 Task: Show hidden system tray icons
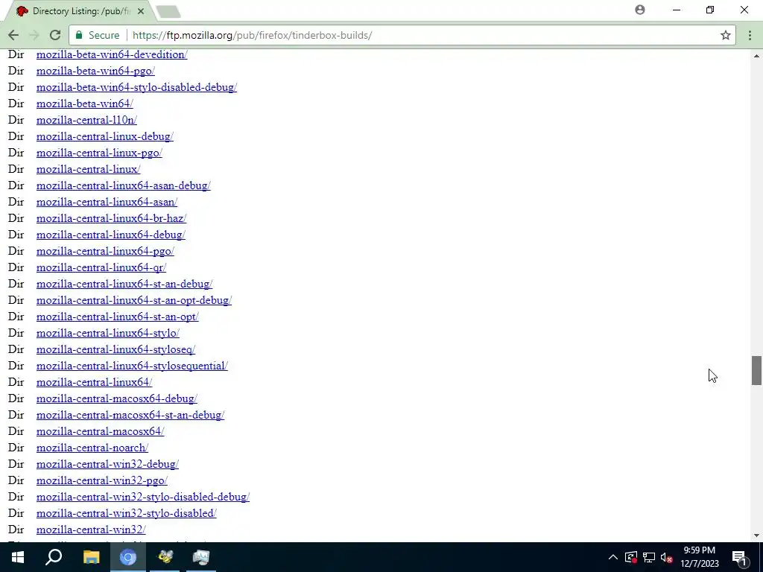[x=613, y=557]
